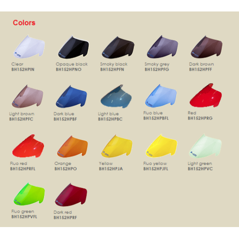Click product code BH152HPJFL
Image resolution: width=239 pixels, height=239 pixels.
tap(156, 169)
